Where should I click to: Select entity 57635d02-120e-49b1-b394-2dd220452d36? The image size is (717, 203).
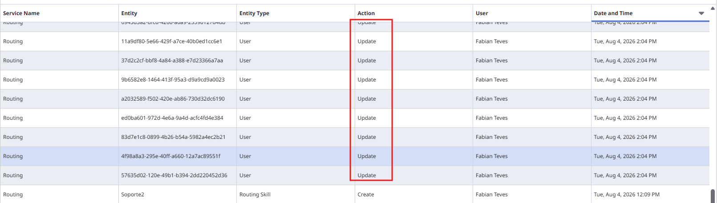174,175
